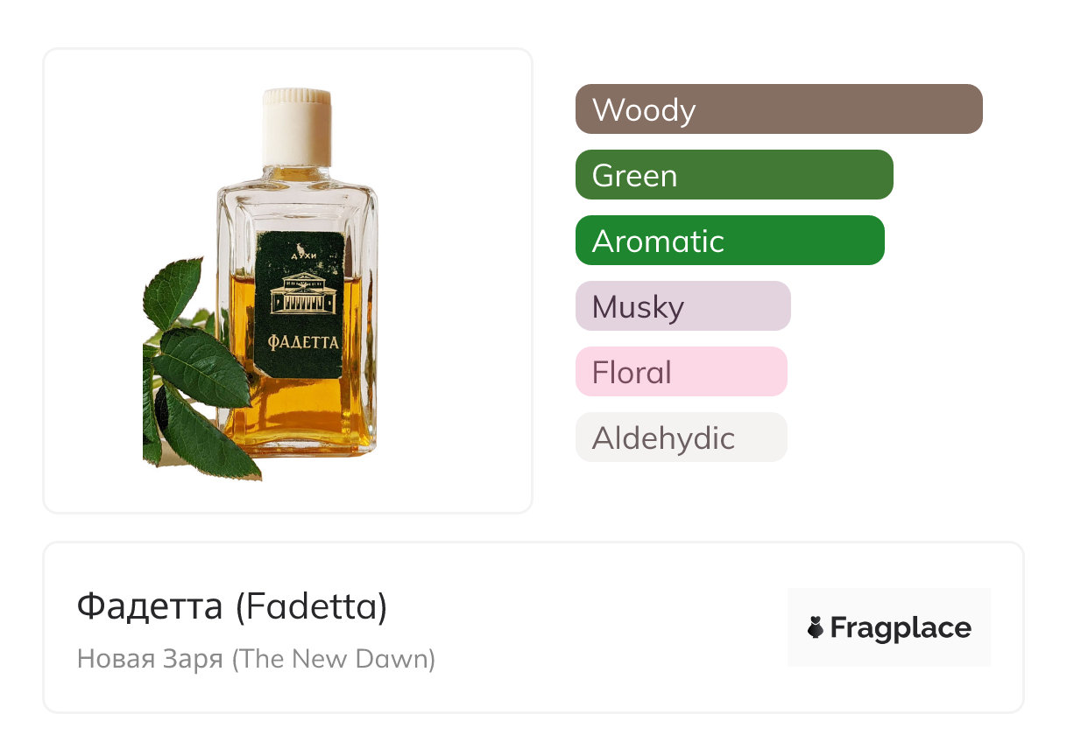This screenshot has width=1067, height=756.
Task: Click the ФАДЕТТА text on bottle label
Action: 303,341
